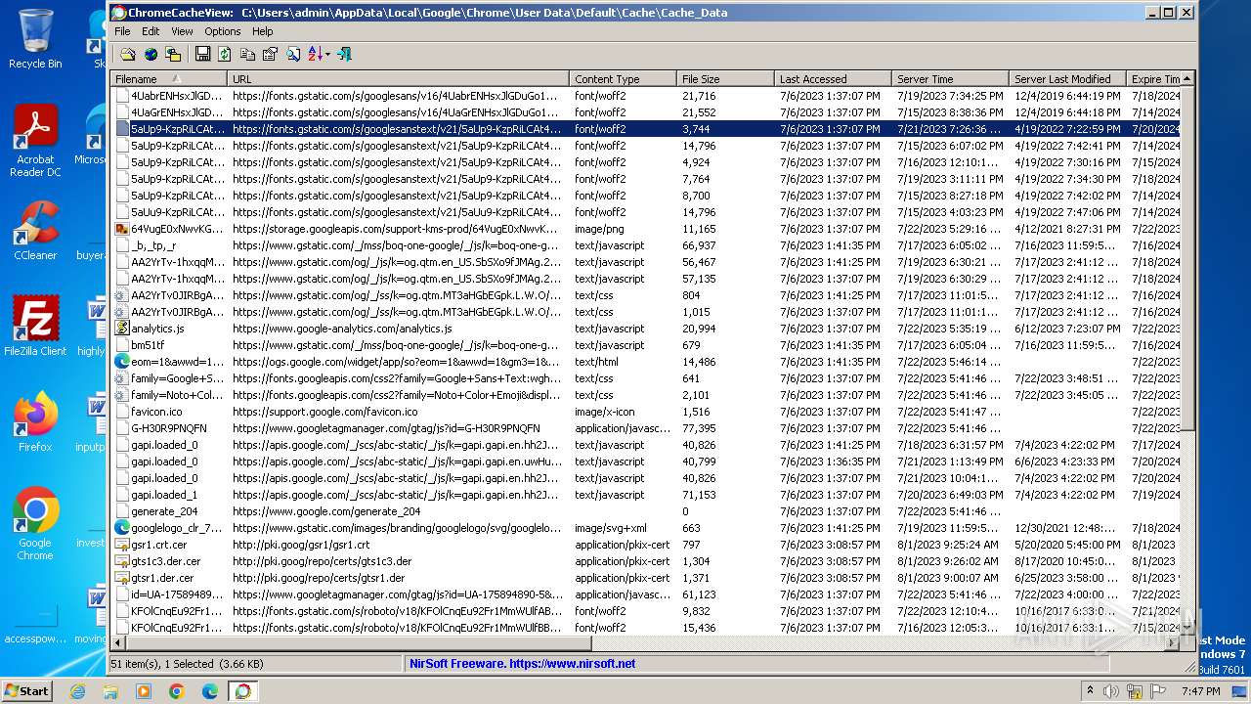Screen dimensions: 1251x704
Task: Select the generate_204 filename row
Action: point(164,511)
